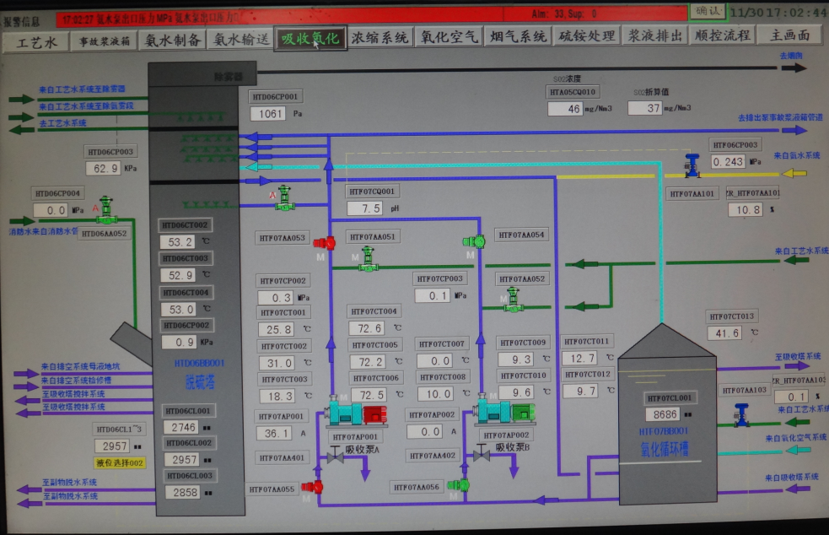Open absorption pump B (HTF07AP002)
The width and height of the screenshot is (829, 535).
tap(503, 412)
